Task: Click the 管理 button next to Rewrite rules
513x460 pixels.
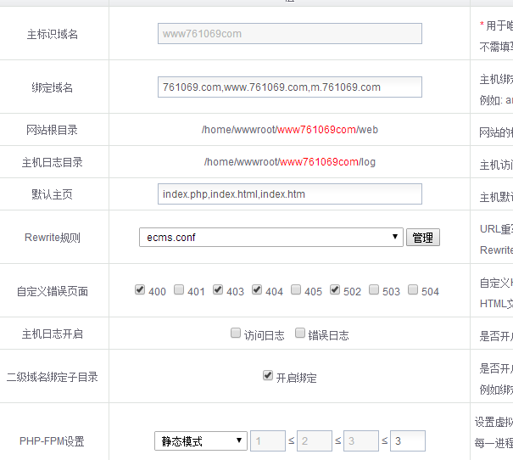Action: [x=422, y=238]
